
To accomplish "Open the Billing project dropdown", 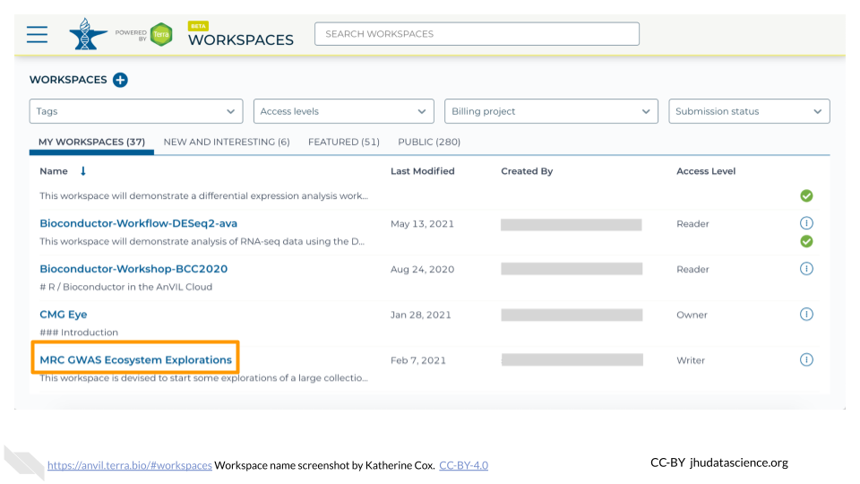I will pyautogui.click(x=551, y=111).
